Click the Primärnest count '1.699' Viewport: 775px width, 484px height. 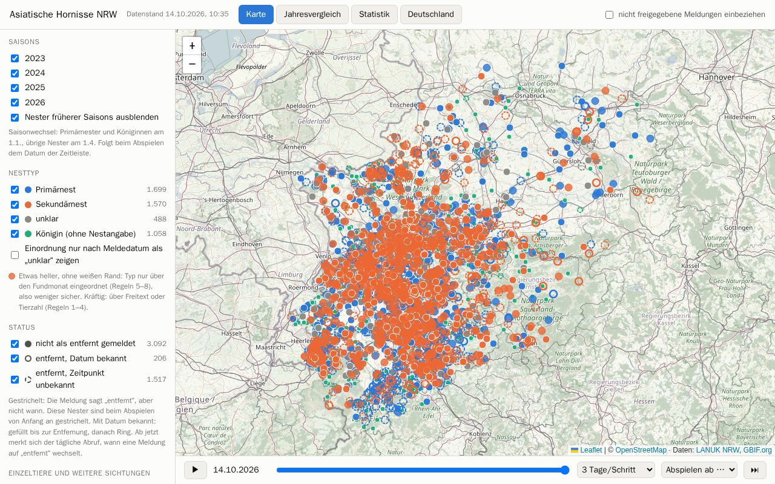(x=156, y=190)
